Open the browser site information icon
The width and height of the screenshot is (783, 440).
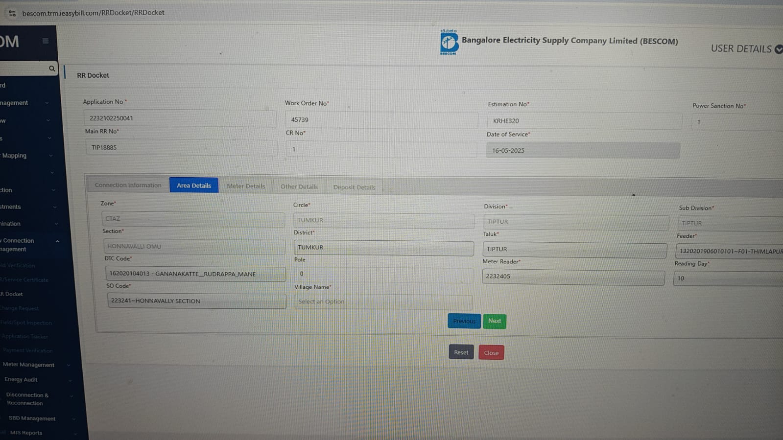(12, 13)
